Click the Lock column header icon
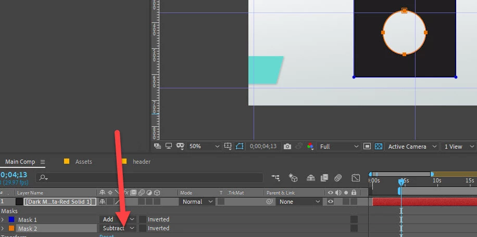Screen dimensions: 477x237 pyautogui.click(x=354, y=192)
